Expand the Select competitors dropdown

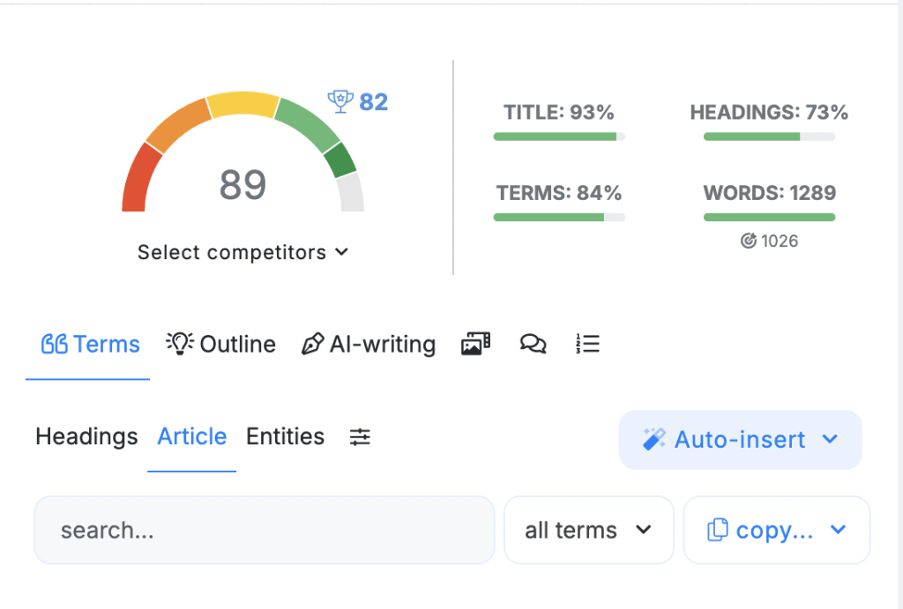(x=243, y=252)
